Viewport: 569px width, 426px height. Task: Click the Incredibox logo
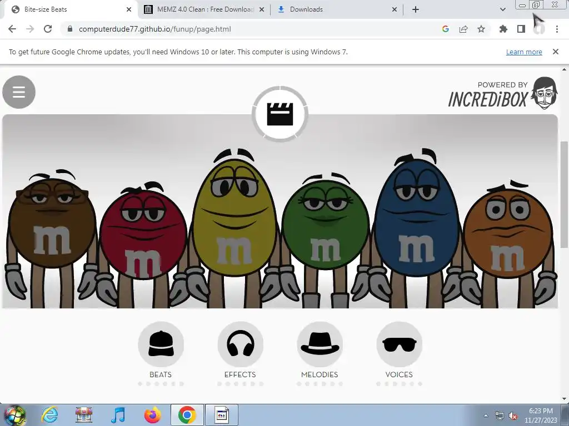click(502, 93)
